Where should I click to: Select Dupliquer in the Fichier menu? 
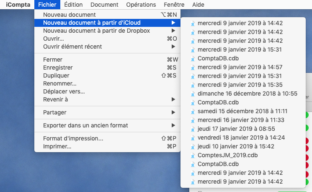click(x=107, y=75)
